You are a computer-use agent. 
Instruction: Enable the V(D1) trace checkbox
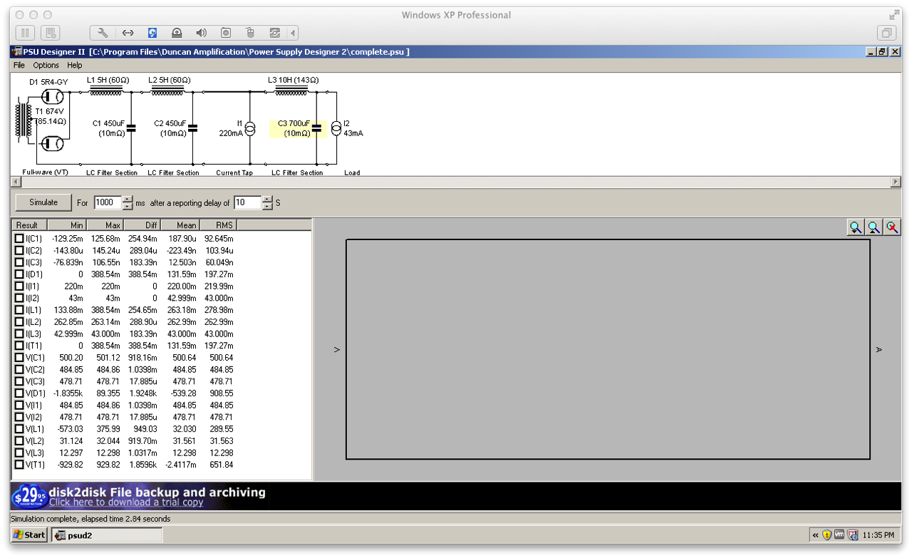19,393
